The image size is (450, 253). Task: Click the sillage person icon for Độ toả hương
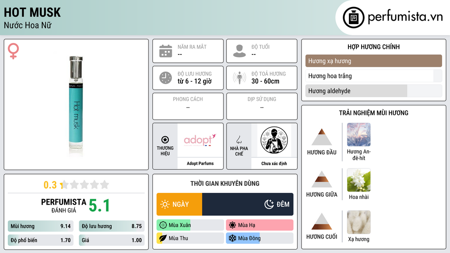[240, 78]
